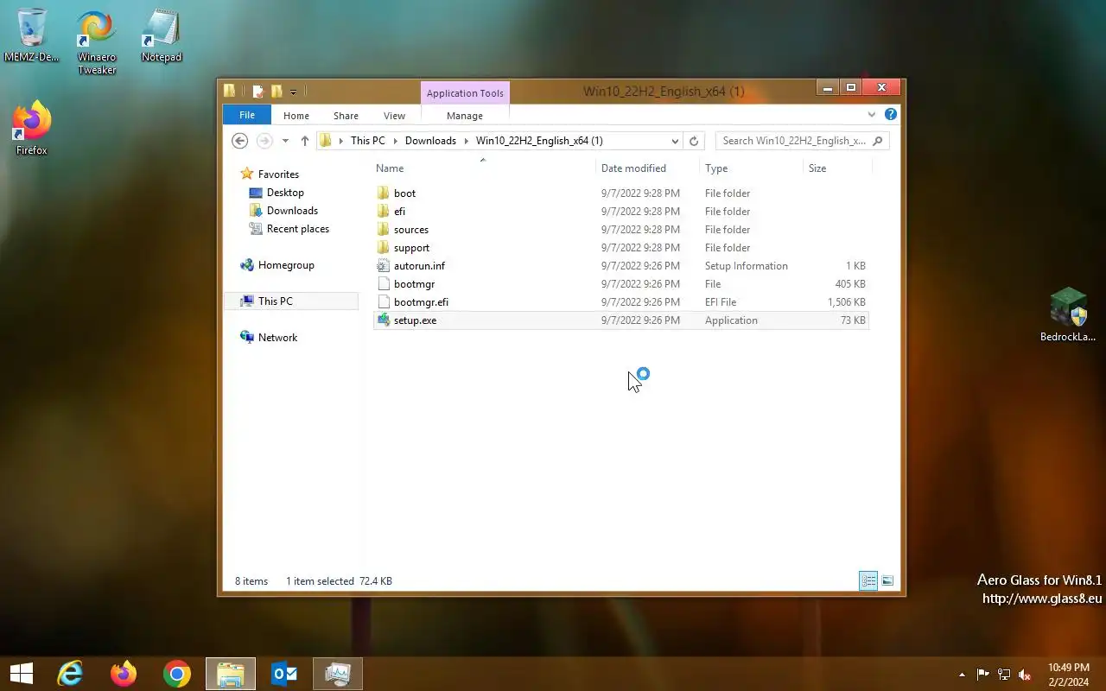This screenshot has height=691, width=1106.
Task: Select the sources folder
Action: (621, 230)
